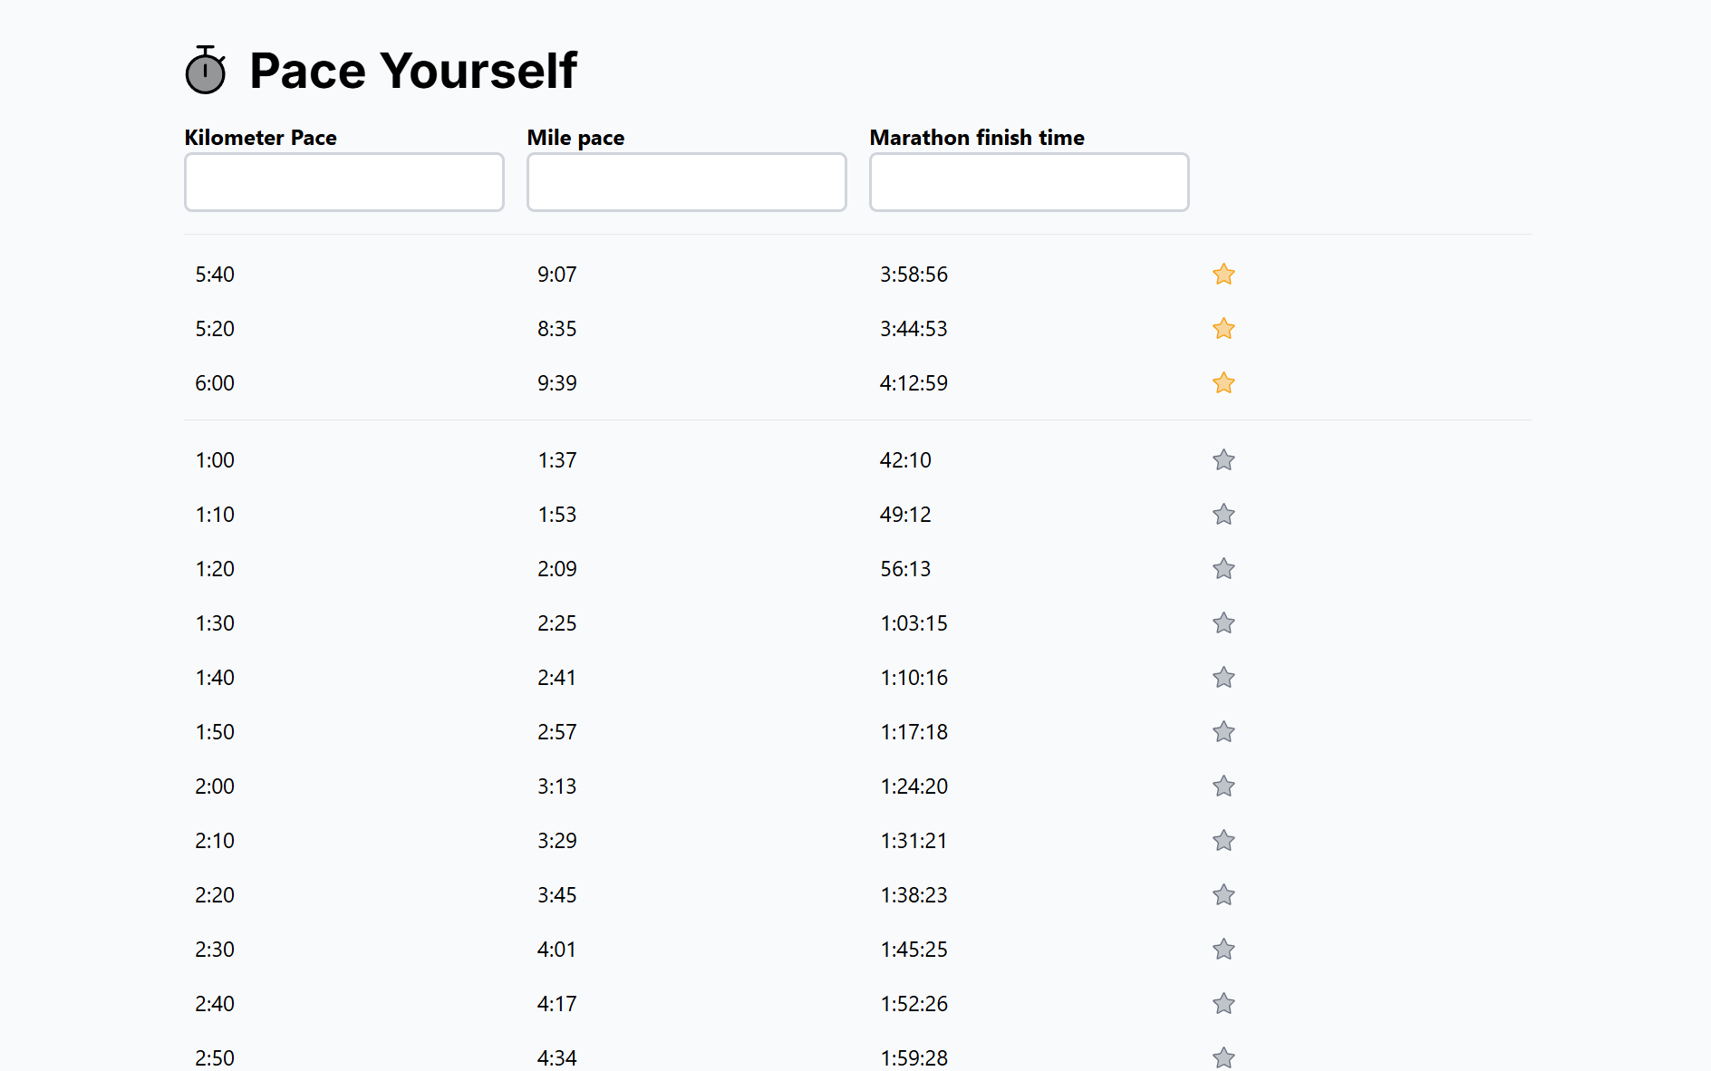Star the 2:40 kilometer pace row
The image size is (1711, 1071).
[x=1223, y=1004]
